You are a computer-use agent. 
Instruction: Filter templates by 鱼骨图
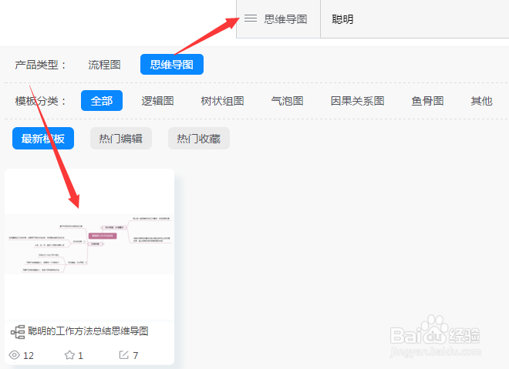pyautogui.click(x=427, y=101)
